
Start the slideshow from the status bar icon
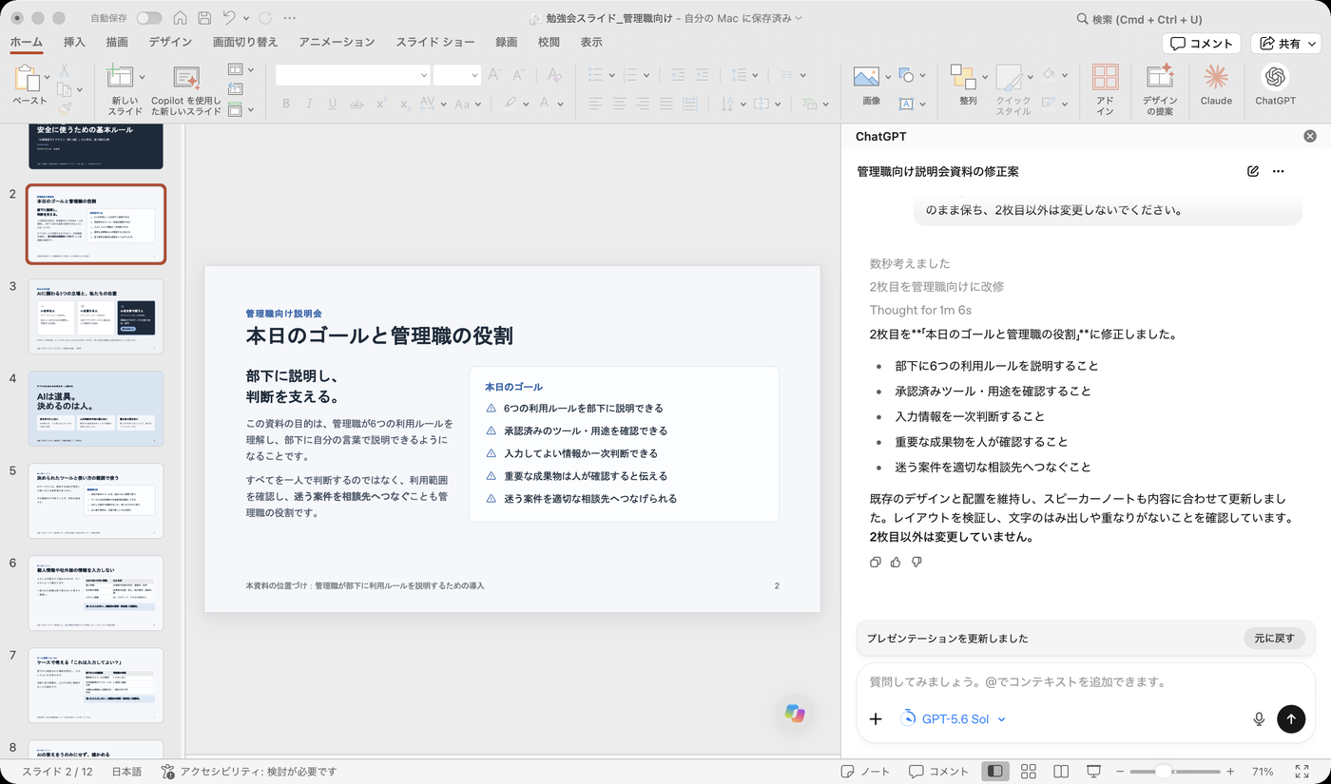pos(1093,772)
